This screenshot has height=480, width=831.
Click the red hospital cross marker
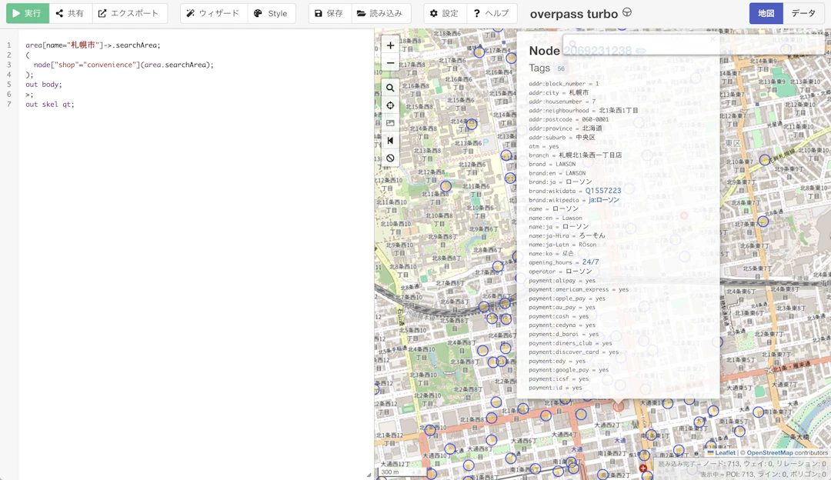(x=642, y=468)
